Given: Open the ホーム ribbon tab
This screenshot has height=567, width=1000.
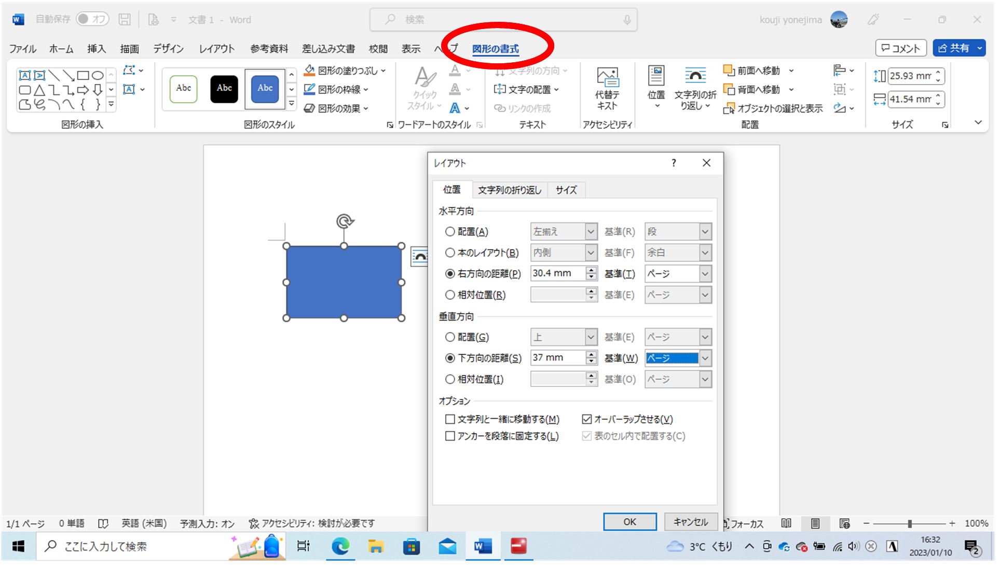Looking at the screenshot, I should click(x=61, y=49).
